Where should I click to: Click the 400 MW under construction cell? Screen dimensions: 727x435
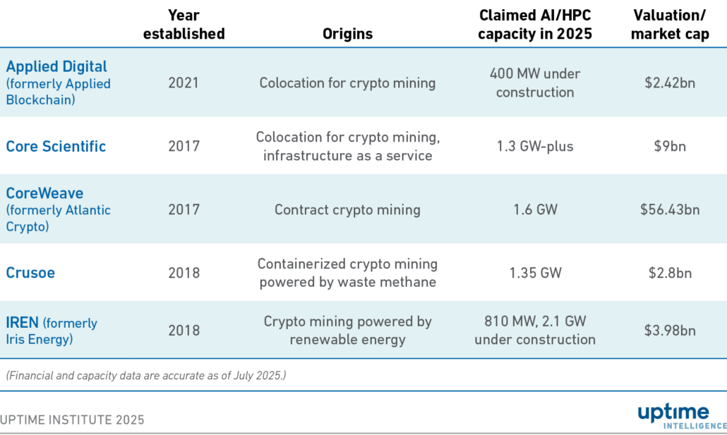[x=535, y=82]
